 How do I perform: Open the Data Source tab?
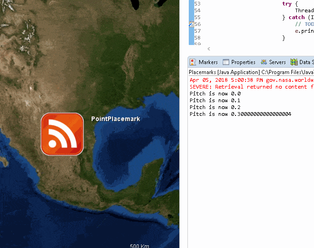point(302,62)
